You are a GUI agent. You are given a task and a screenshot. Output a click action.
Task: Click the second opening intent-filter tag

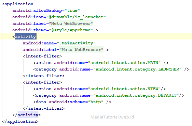42,82
